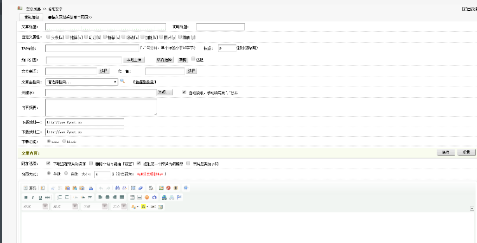Enable the 远程 thumbnail checkbox
The height and width of the screenshot is (243, 477).
click(x=193, y=59)
